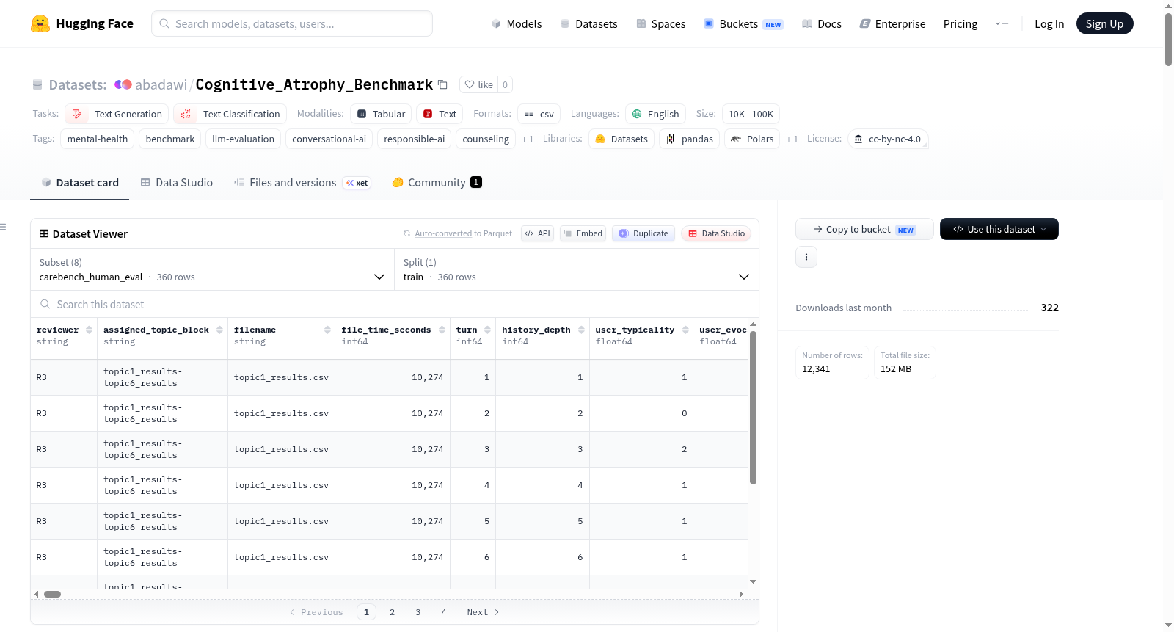The width and height of the screenshot is (1174, 632).
Task: Switch to Data Studio tab
Action: [177, 182]
